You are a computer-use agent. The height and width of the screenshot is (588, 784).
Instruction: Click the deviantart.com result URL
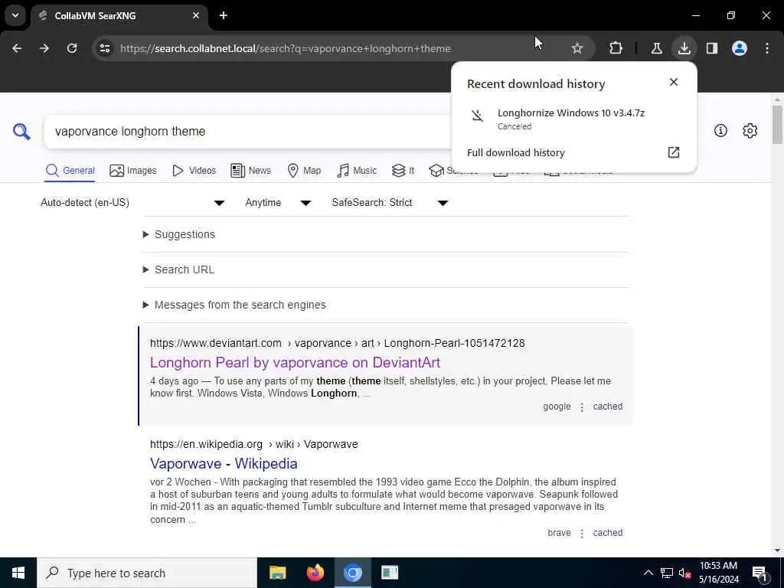(337, 343)
